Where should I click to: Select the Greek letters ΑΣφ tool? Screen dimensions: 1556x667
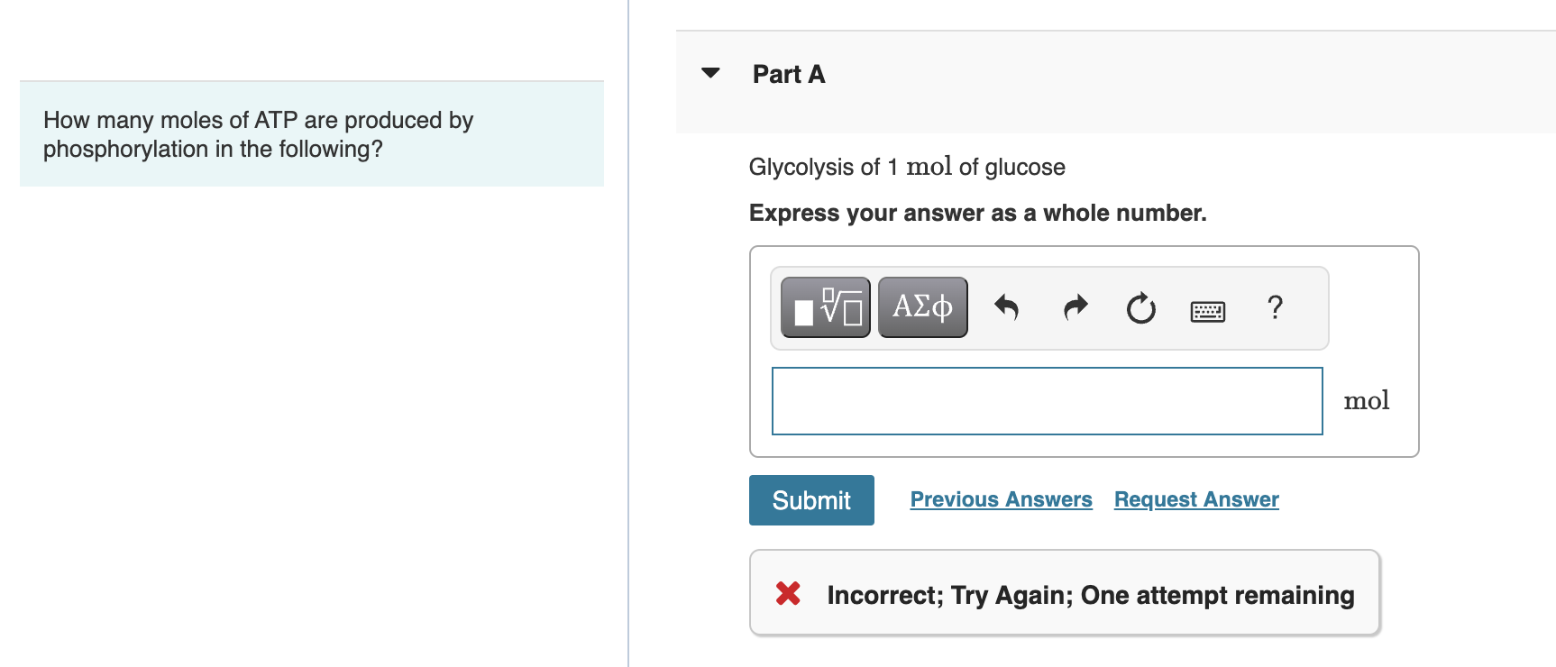click(x=922, y=307)
